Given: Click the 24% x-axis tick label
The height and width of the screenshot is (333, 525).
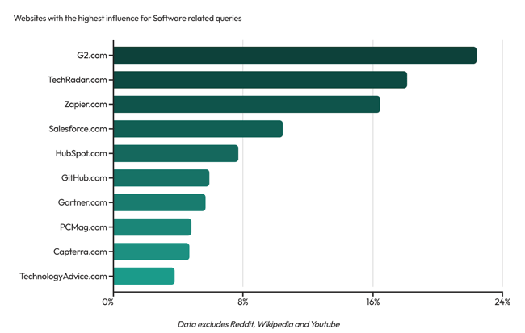Looking at the screenshot, I should click(502, 302).
